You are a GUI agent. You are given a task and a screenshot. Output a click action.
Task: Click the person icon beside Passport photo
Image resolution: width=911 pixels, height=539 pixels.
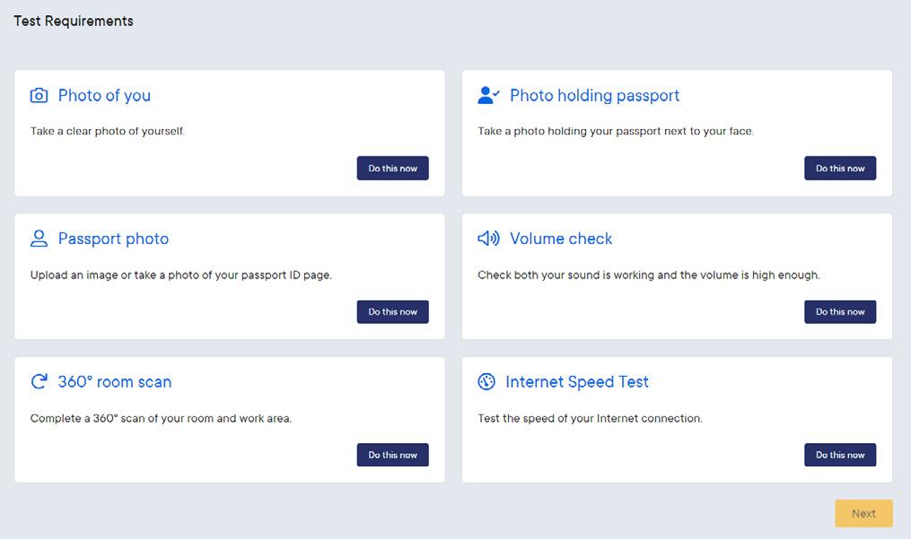(x=39, y=239)
